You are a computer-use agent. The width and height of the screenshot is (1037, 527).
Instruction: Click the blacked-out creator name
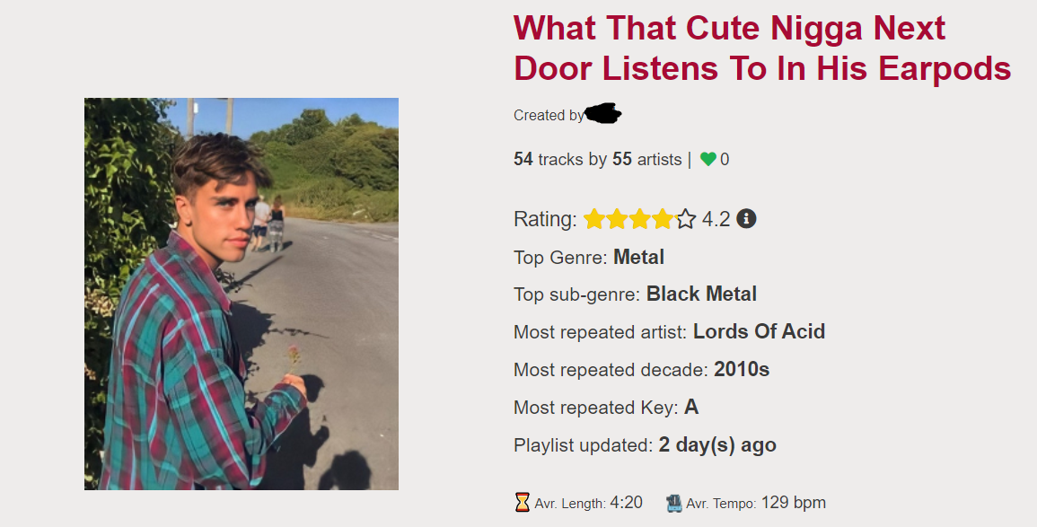click(x=603, y=114)
